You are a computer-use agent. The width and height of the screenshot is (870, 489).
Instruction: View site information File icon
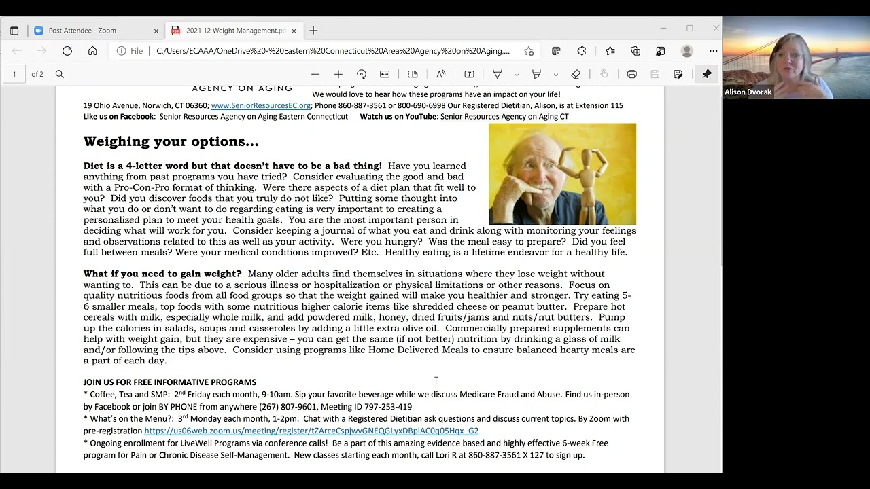coord(130,51)
